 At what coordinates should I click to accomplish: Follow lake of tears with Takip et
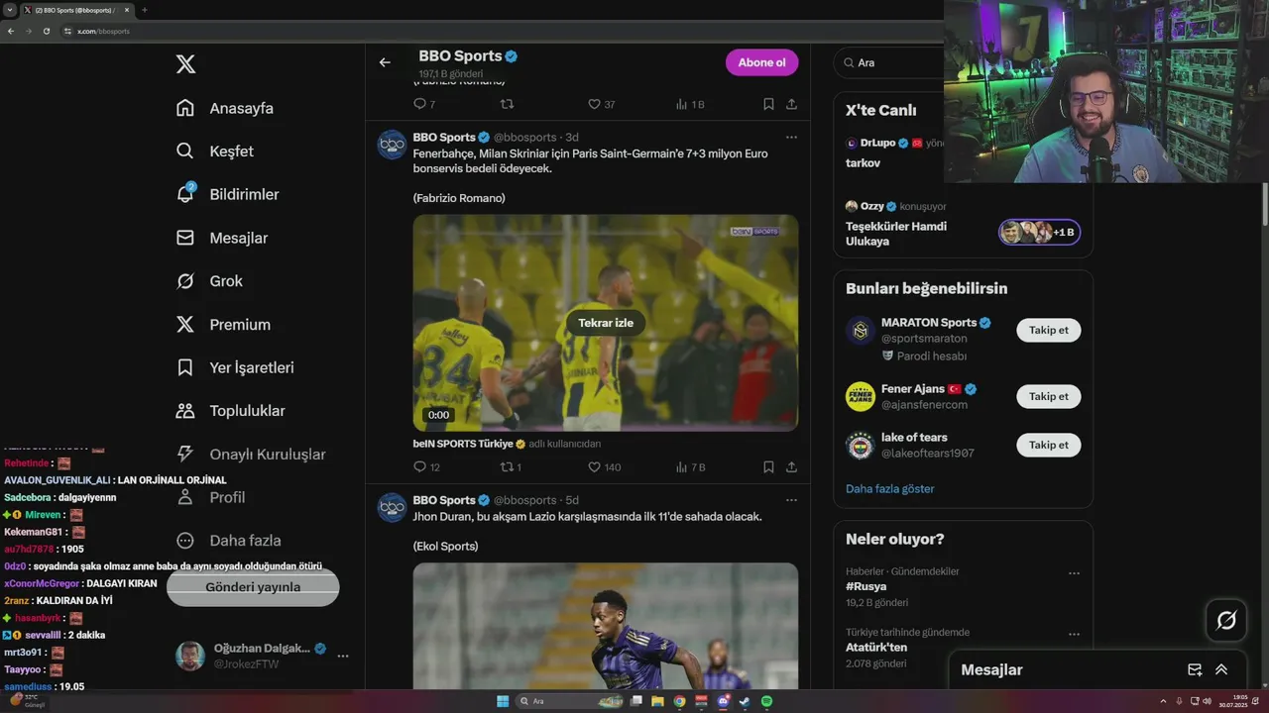pyautogui.click(x=1048, y=445)
